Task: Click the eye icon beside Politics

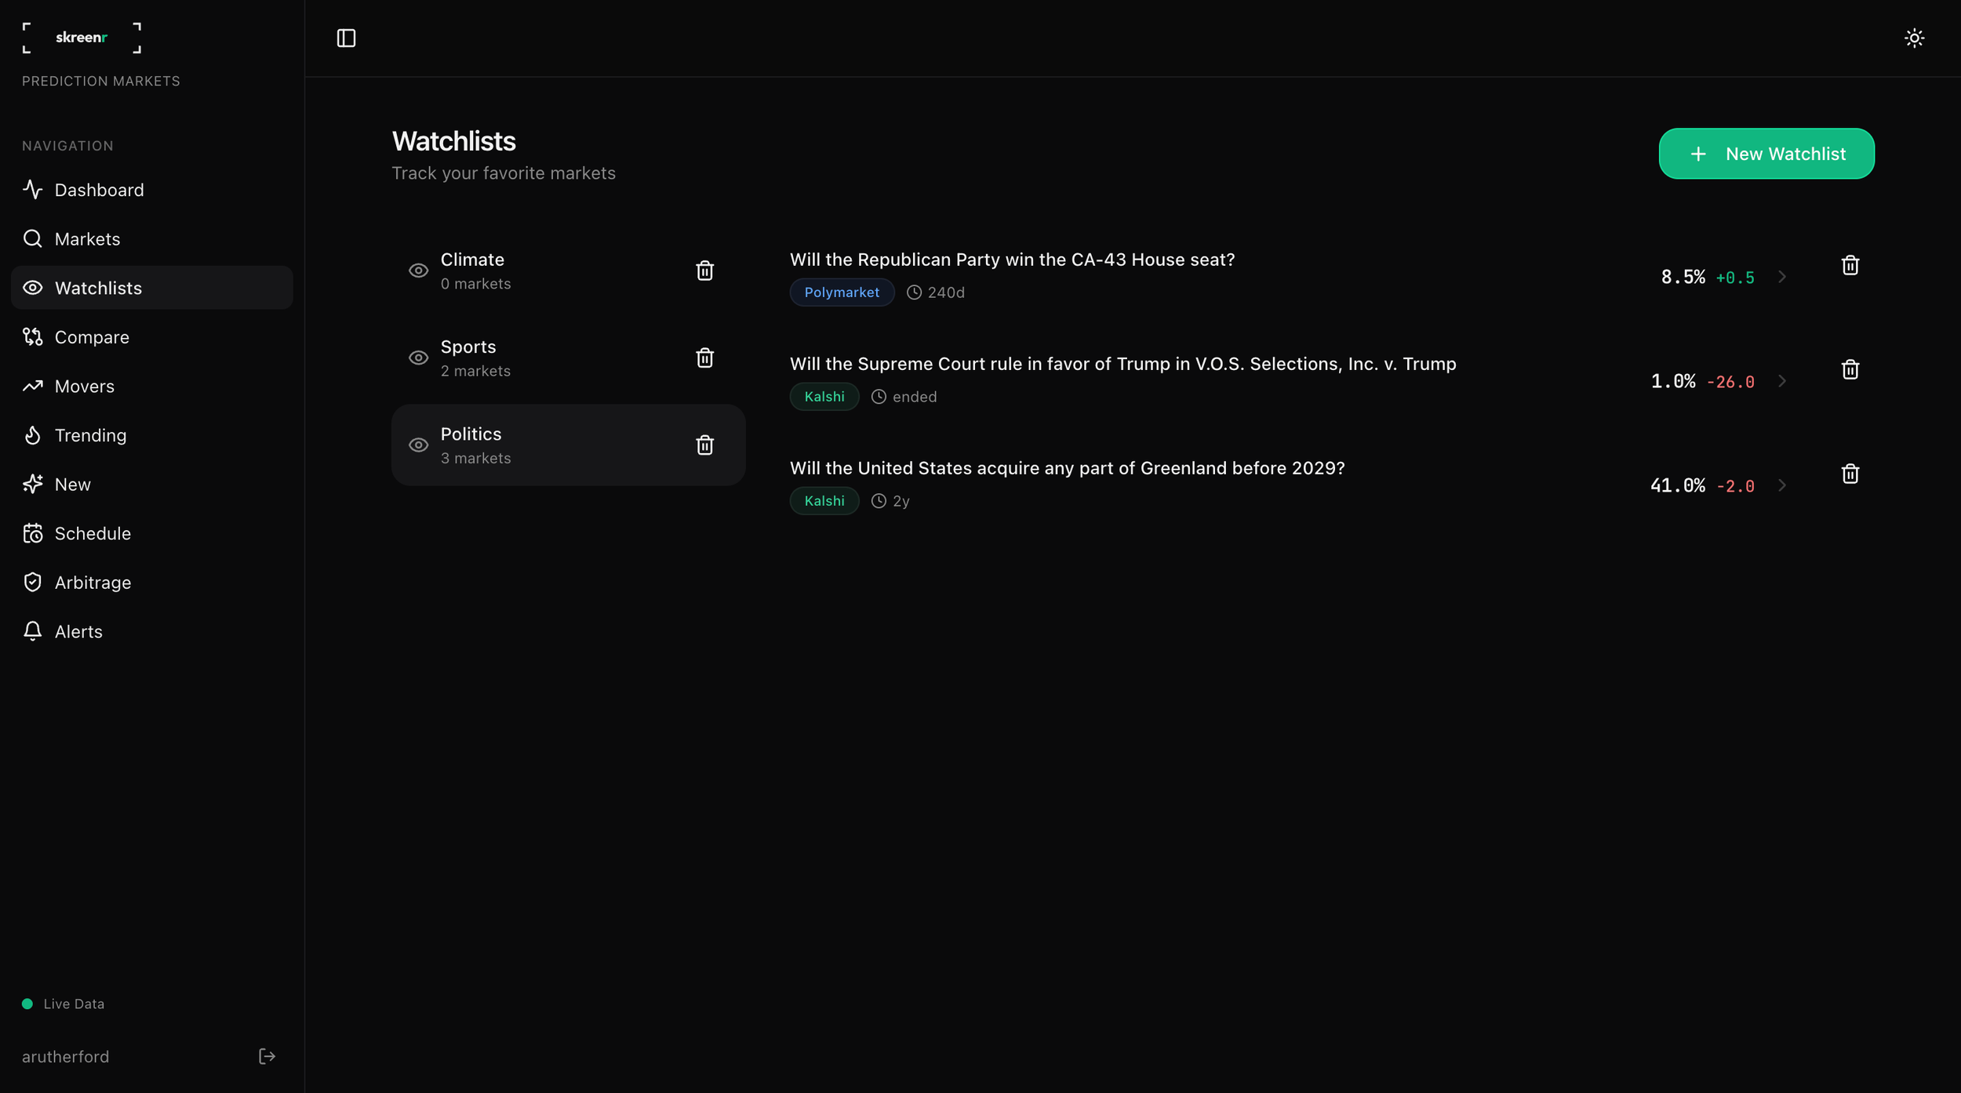Action: 418,445
